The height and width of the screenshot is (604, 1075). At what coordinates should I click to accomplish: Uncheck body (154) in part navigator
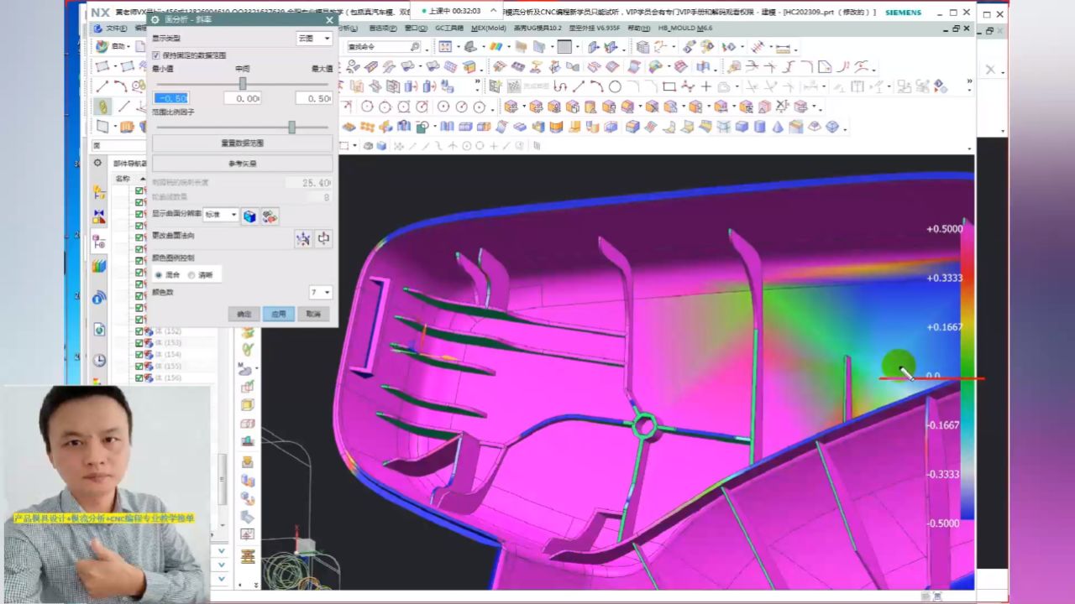coord(139,355)
